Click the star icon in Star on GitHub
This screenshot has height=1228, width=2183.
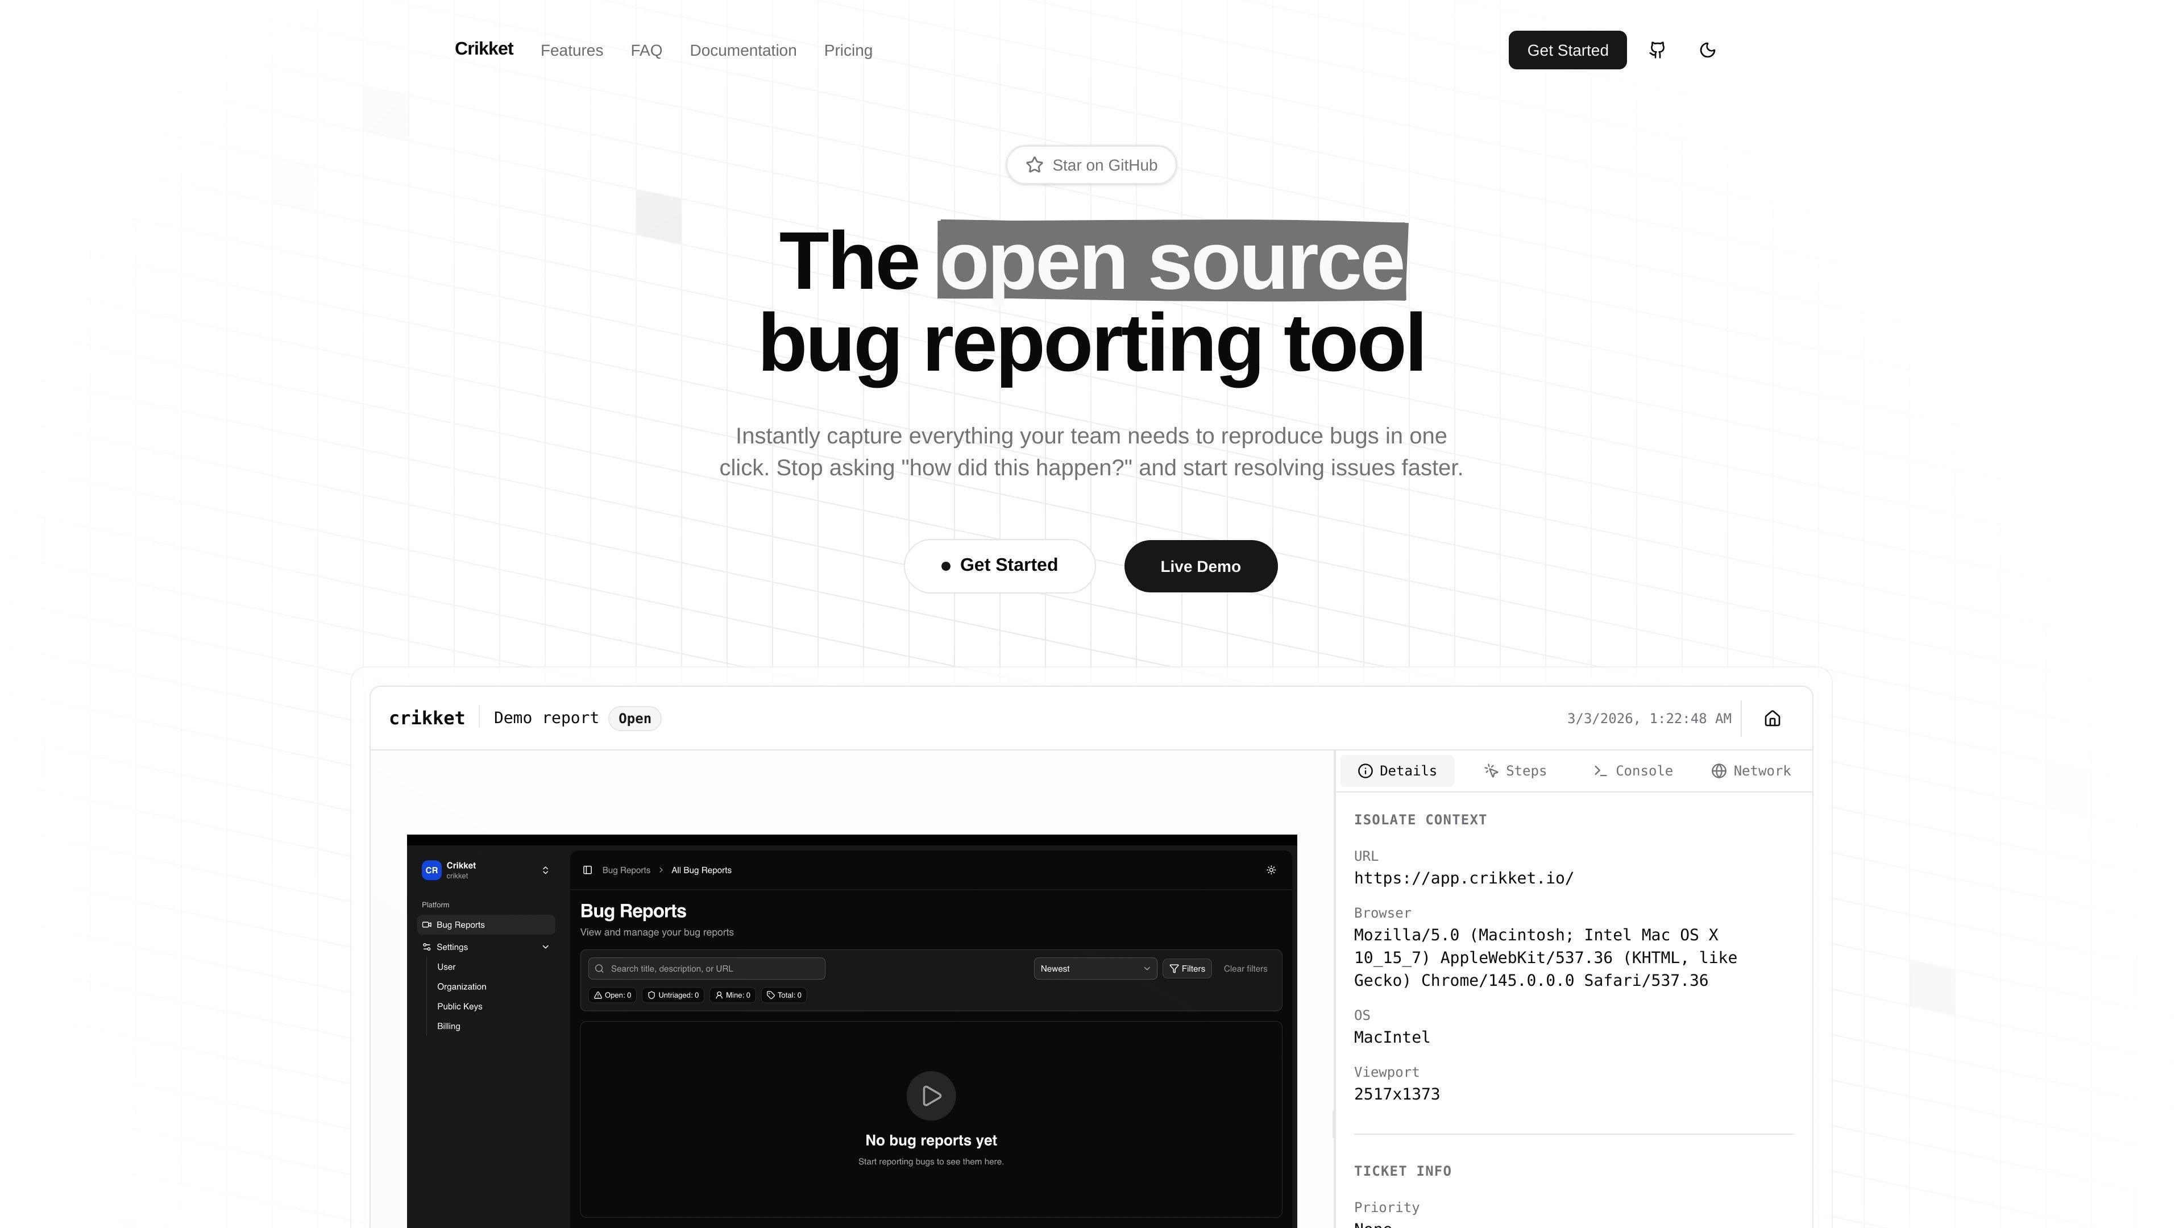tap(1034, 165)
